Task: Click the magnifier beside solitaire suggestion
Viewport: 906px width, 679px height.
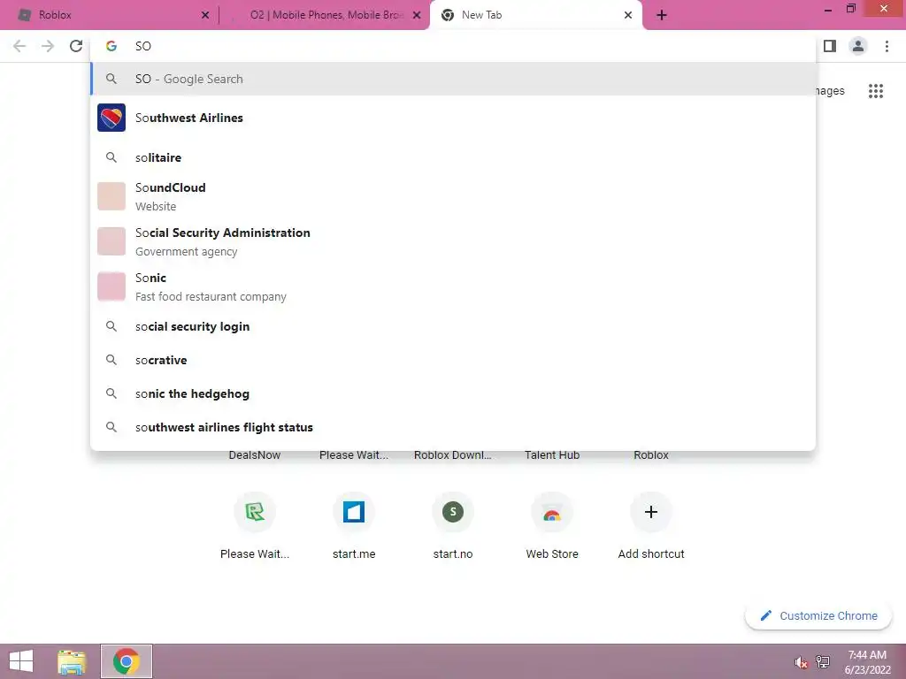Action: click(111, 157)
